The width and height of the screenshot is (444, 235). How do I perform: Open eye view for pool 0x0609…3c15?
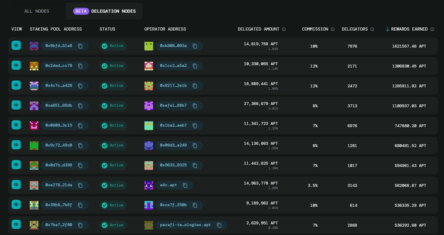pos(16,125)
